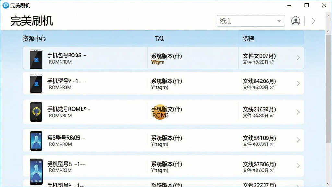Screen dimensions: 332x187
Task: Click 文线37506月 date text
Action: (259, 164)
